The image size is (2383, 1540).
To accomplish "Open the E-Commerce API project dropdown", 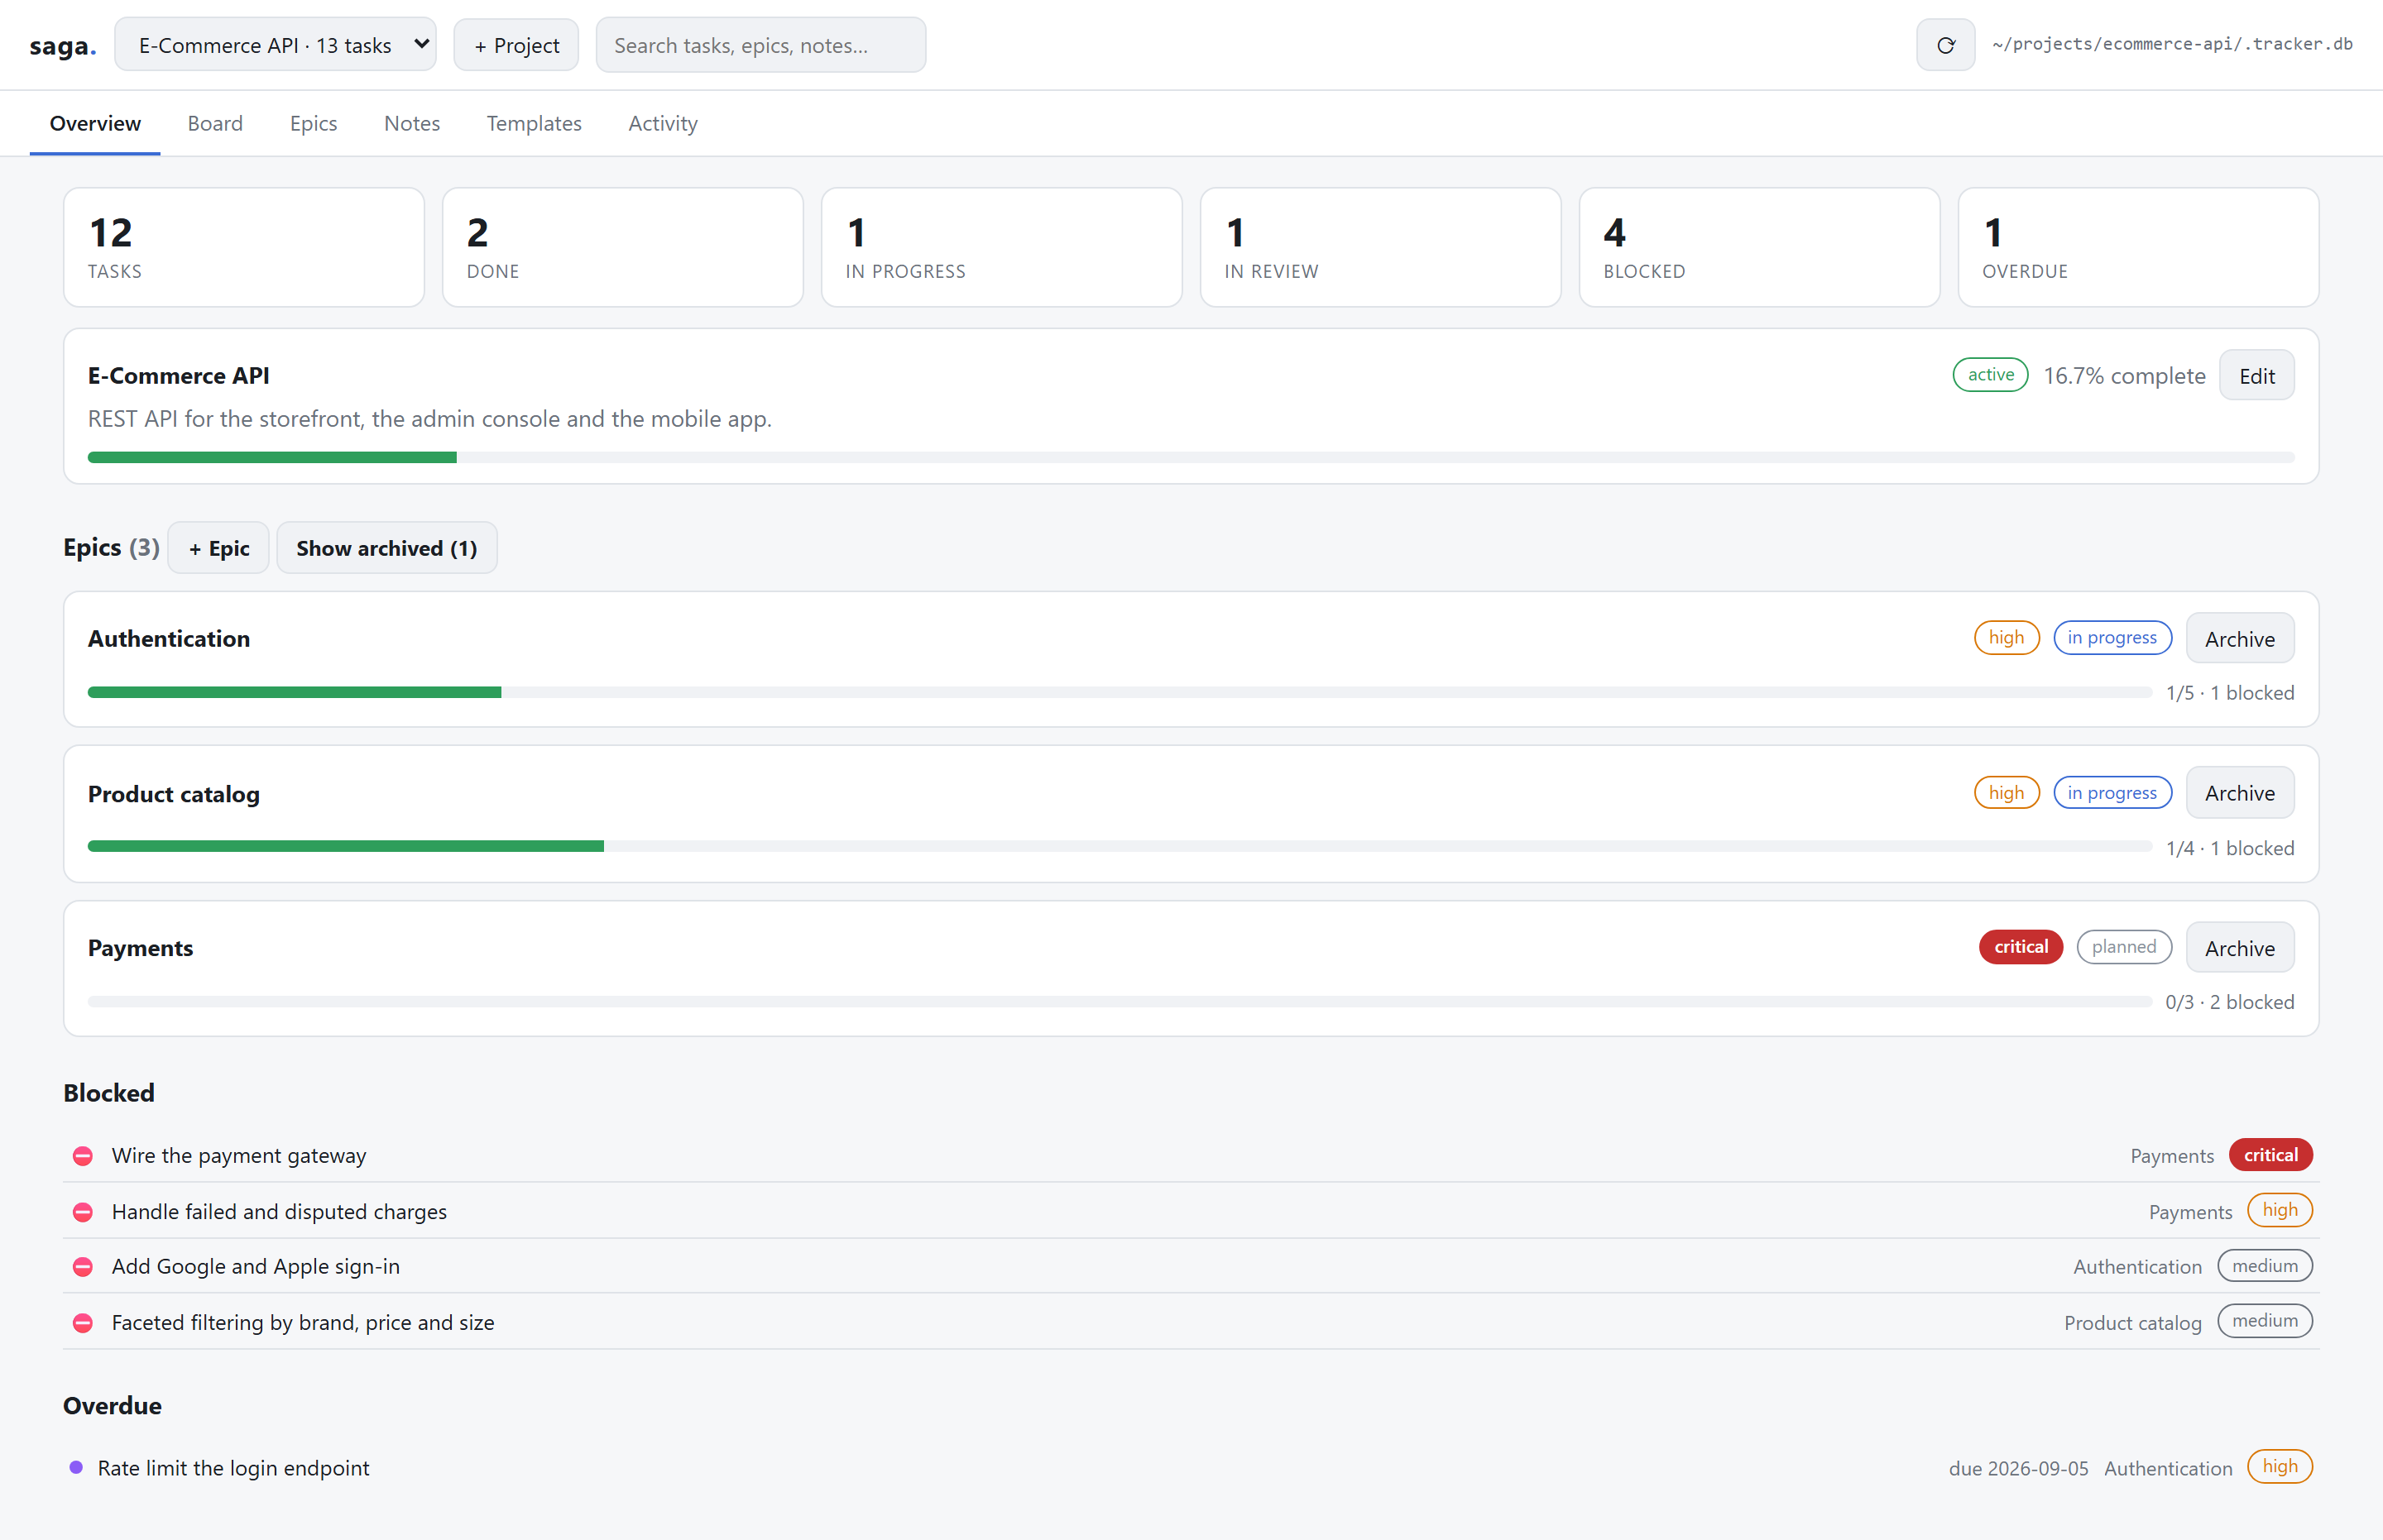I will tap(275, 45).
